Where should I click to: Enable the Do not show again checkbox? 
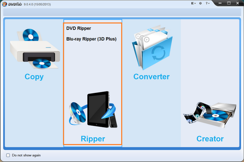pos(8,155)
